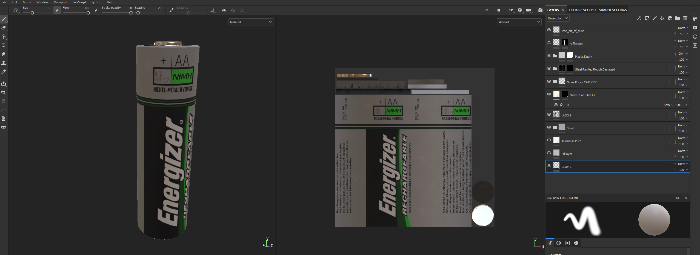
Task: Open the Display settings dock icon
Action: coord(695,28)
